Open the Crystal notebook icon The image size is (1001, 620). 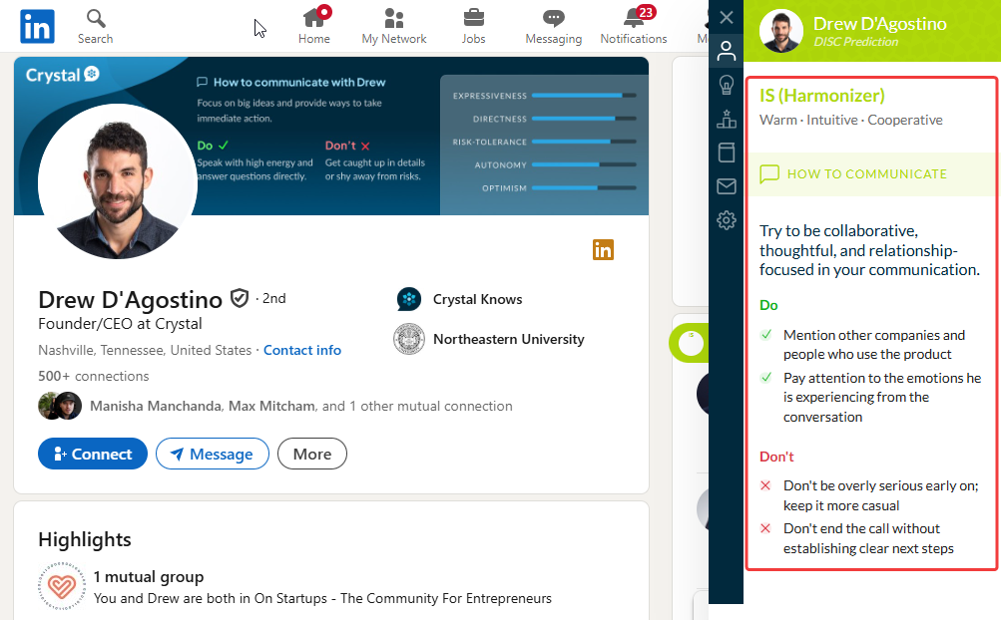coord(727,153)
